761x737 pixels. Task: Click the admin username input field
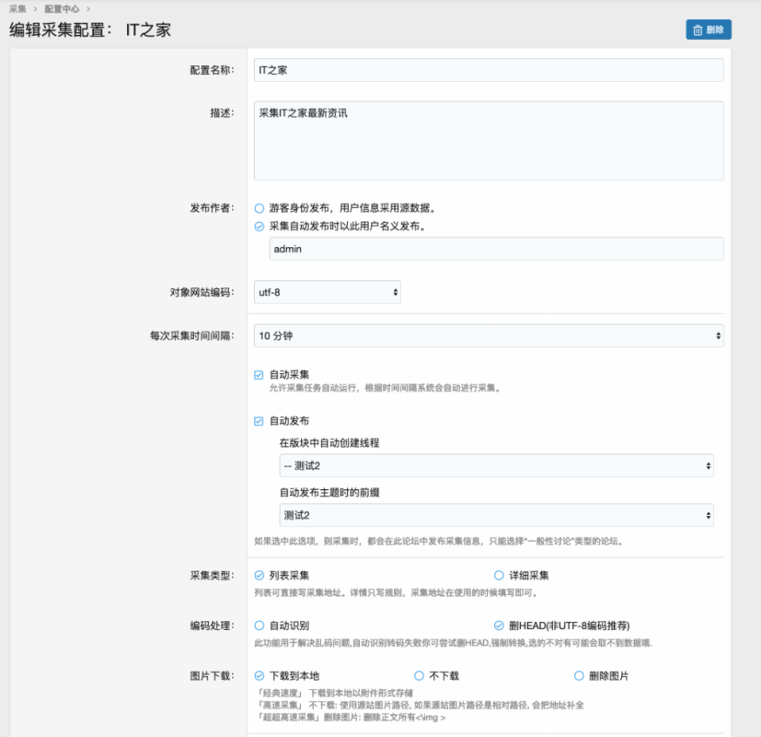pos(496,249)
